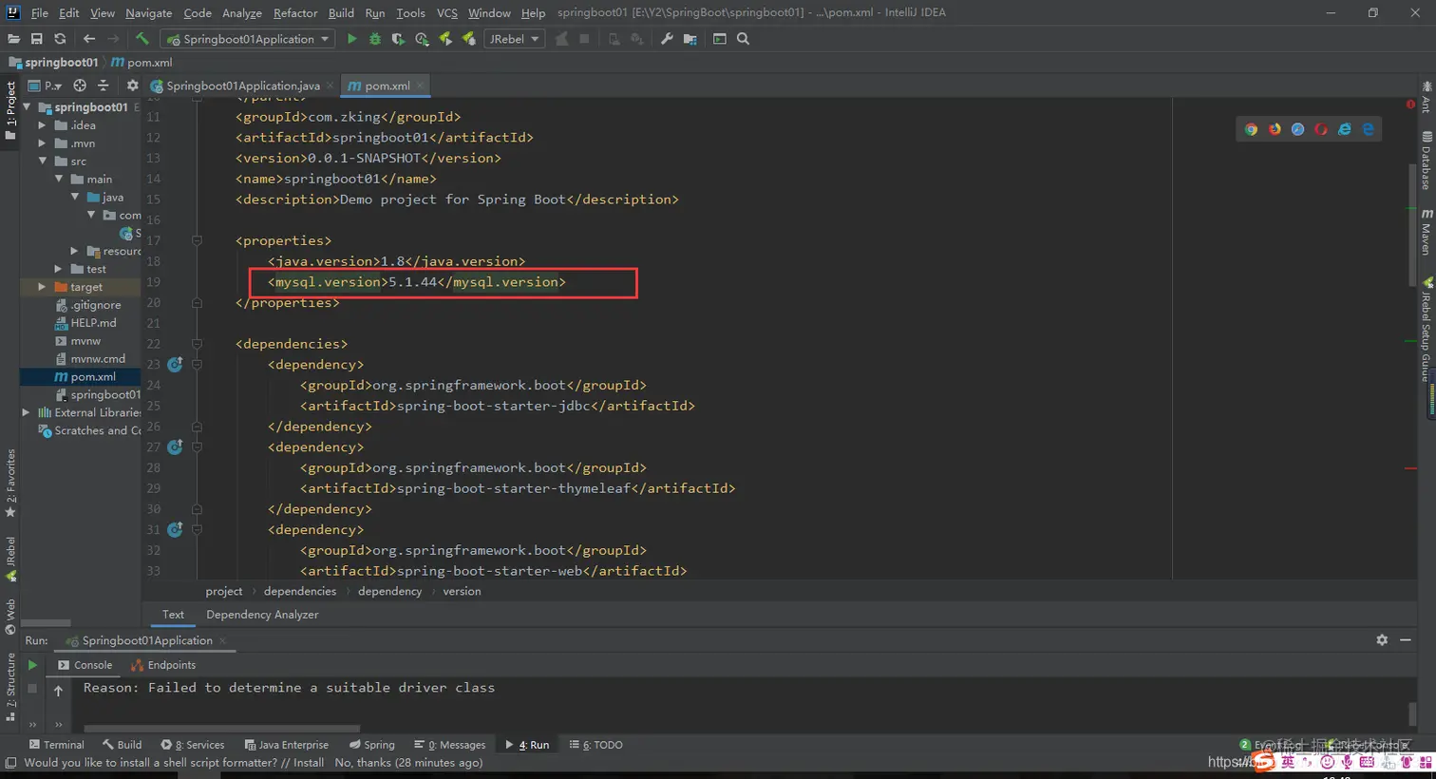
Task: Open the Project view selector dropdown
Action: [45, 85]
